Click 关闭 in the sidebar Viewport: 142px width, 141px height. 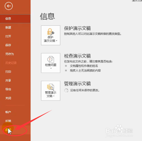coord(15,98)
